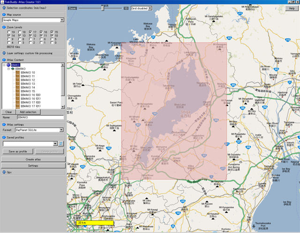Click the map zoom slider handle
This screenshot has width=300, height=233.
coord(103,8)
